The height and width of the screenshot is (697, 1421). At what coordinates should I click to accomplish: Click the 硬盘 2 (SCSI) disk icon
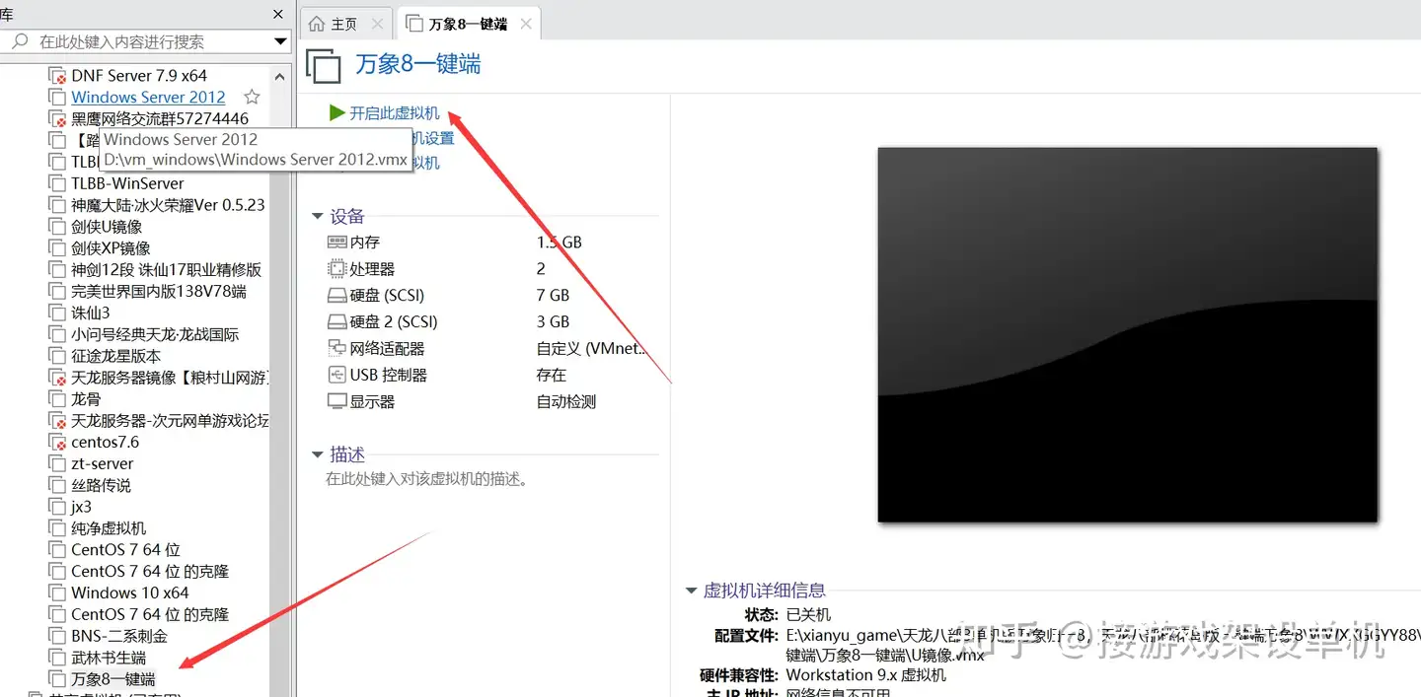tap(337, 322)
